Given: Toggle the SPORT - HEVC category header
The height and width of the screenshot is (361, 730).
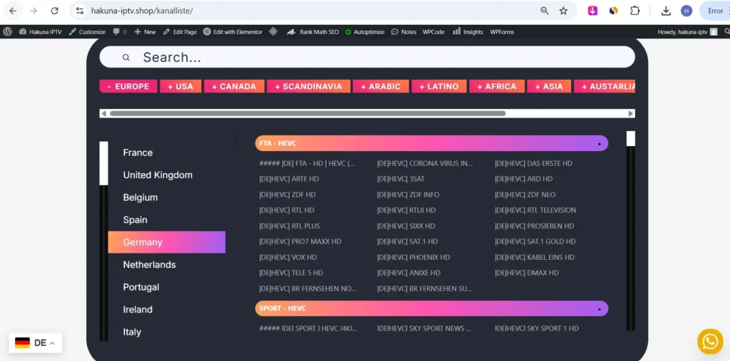Looking at the screenshot, I should tap(431, 308).
